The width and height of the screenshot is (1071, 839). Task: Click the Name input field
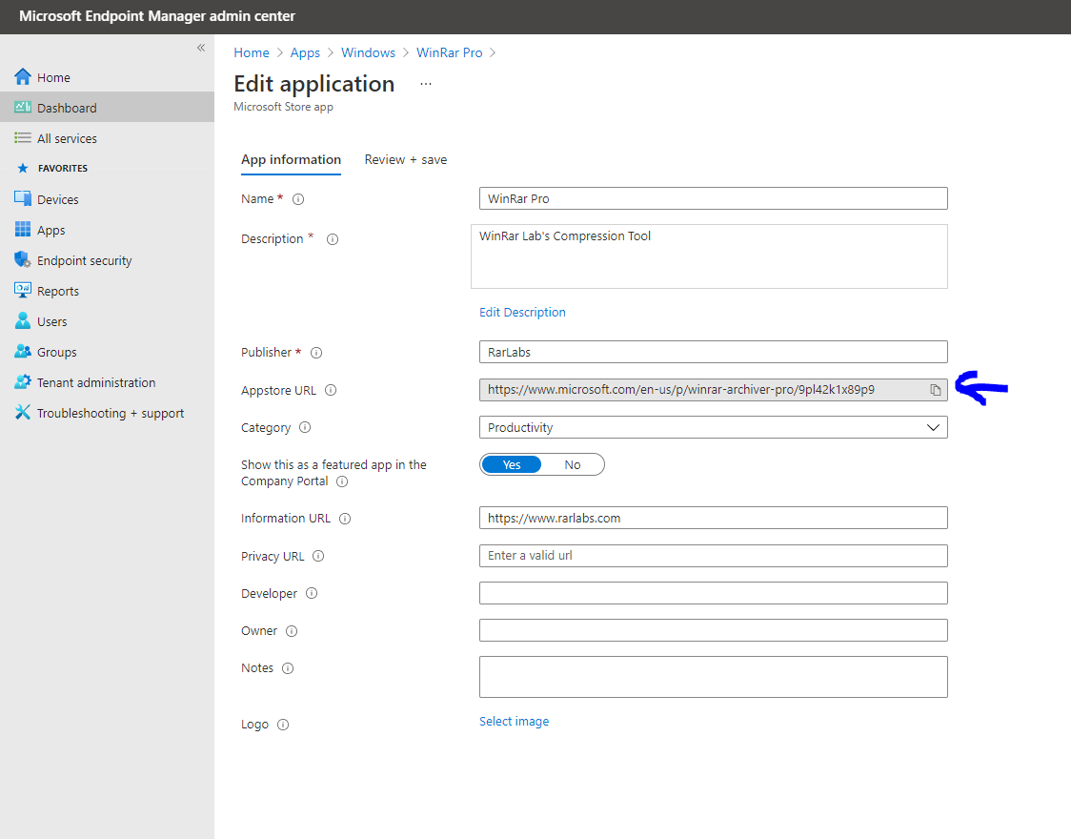click(713, 198)
